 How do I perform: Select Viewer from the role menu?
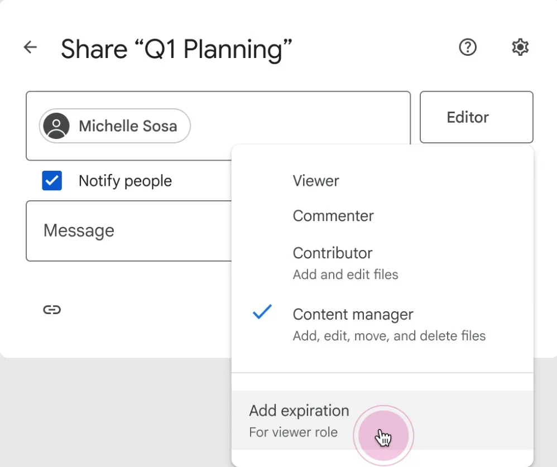pyautogui.click(x=316, y=180)
